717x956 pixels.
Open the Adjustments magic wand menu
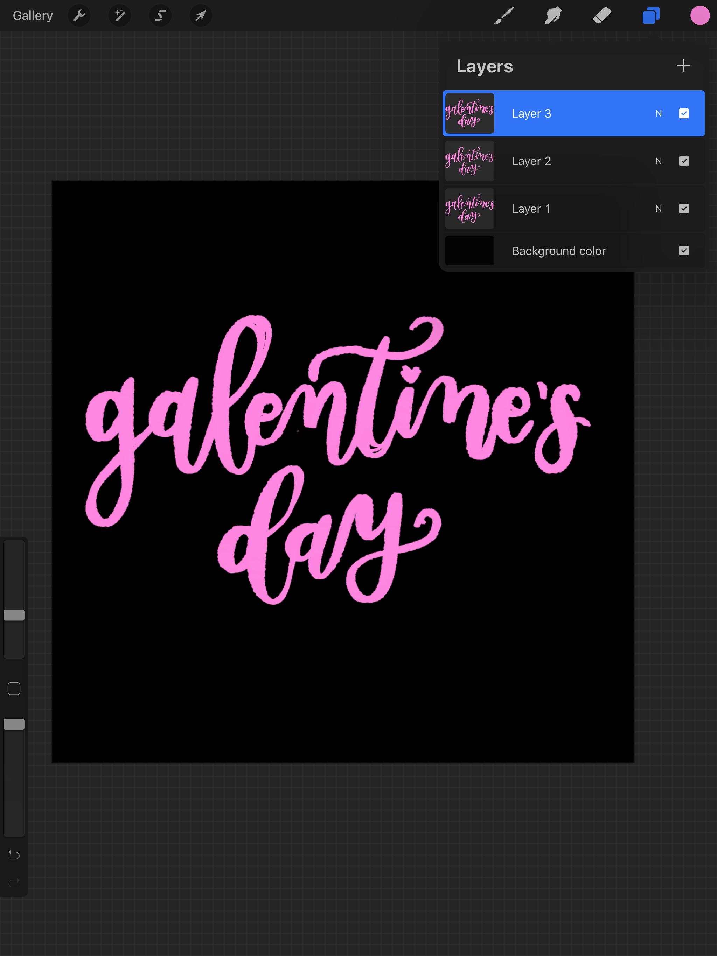[120, 16]
